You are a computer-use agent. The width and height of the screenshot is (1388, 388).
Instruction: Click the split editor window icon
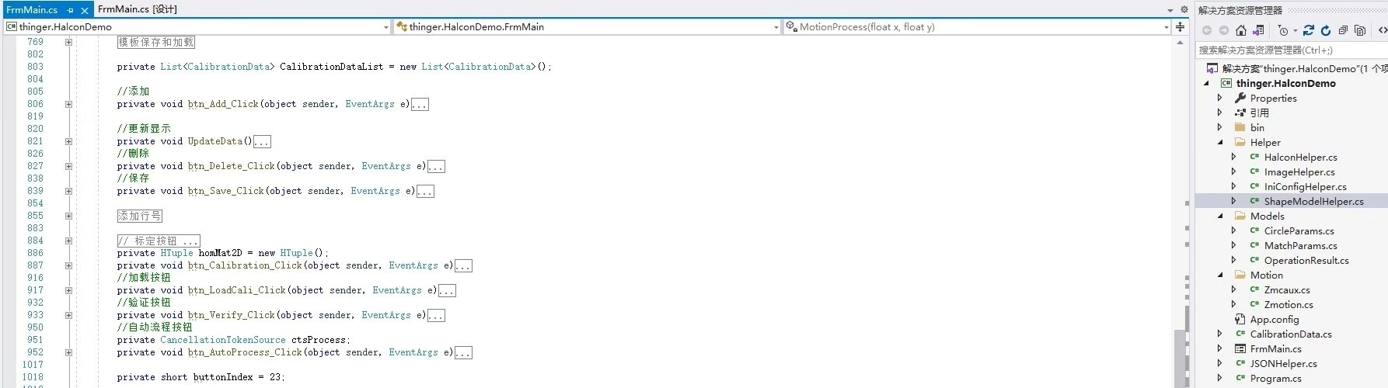point(1180,27)
